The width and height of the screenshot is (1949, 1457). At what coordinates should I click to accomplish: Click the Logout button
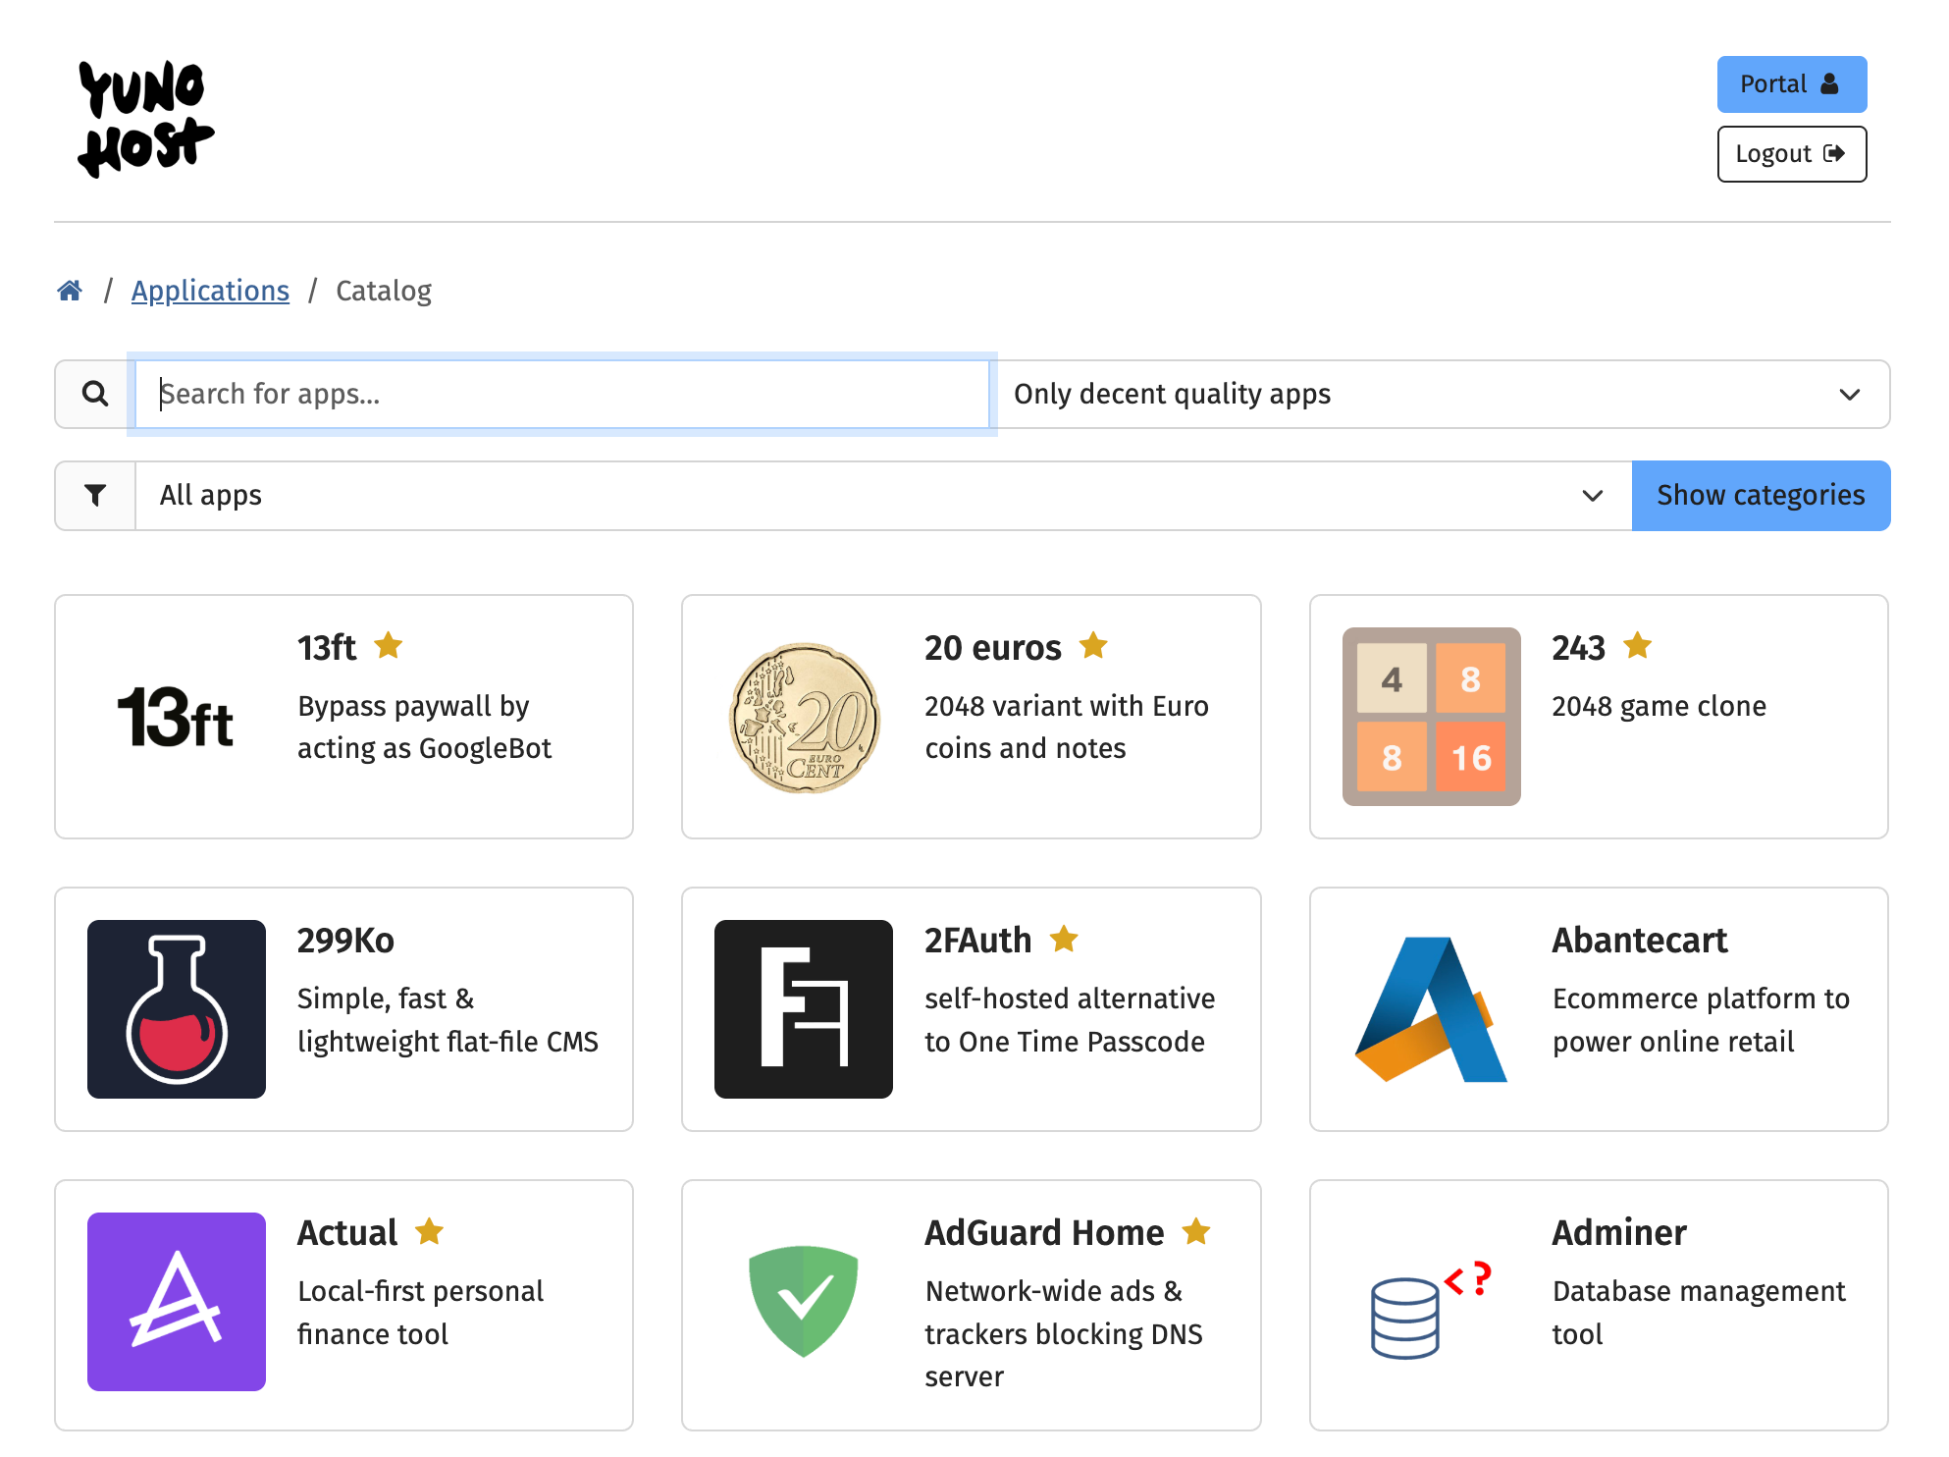pyautogui.click(x=1791, y=153)
